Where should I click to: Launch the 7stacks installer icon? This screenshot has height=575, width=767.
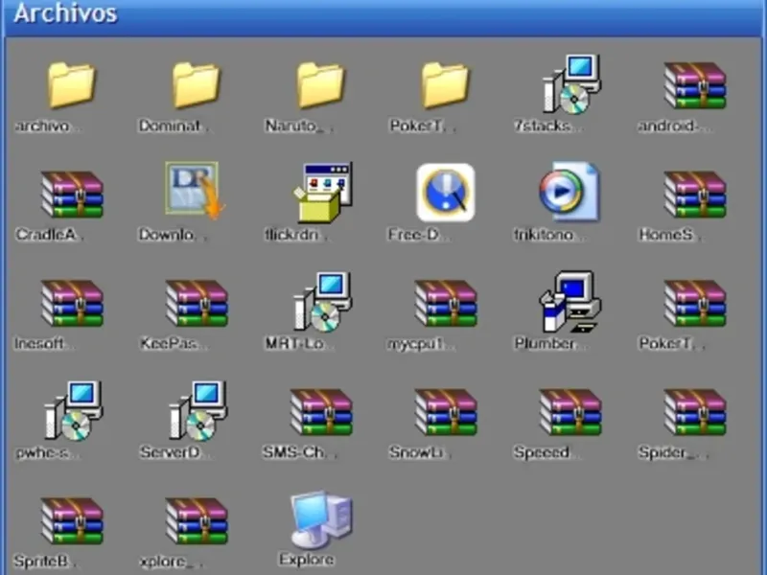coord(571,84)
